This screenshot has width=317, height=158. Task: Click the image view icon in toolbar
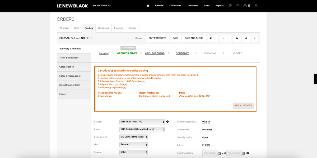tap(237, 38)
